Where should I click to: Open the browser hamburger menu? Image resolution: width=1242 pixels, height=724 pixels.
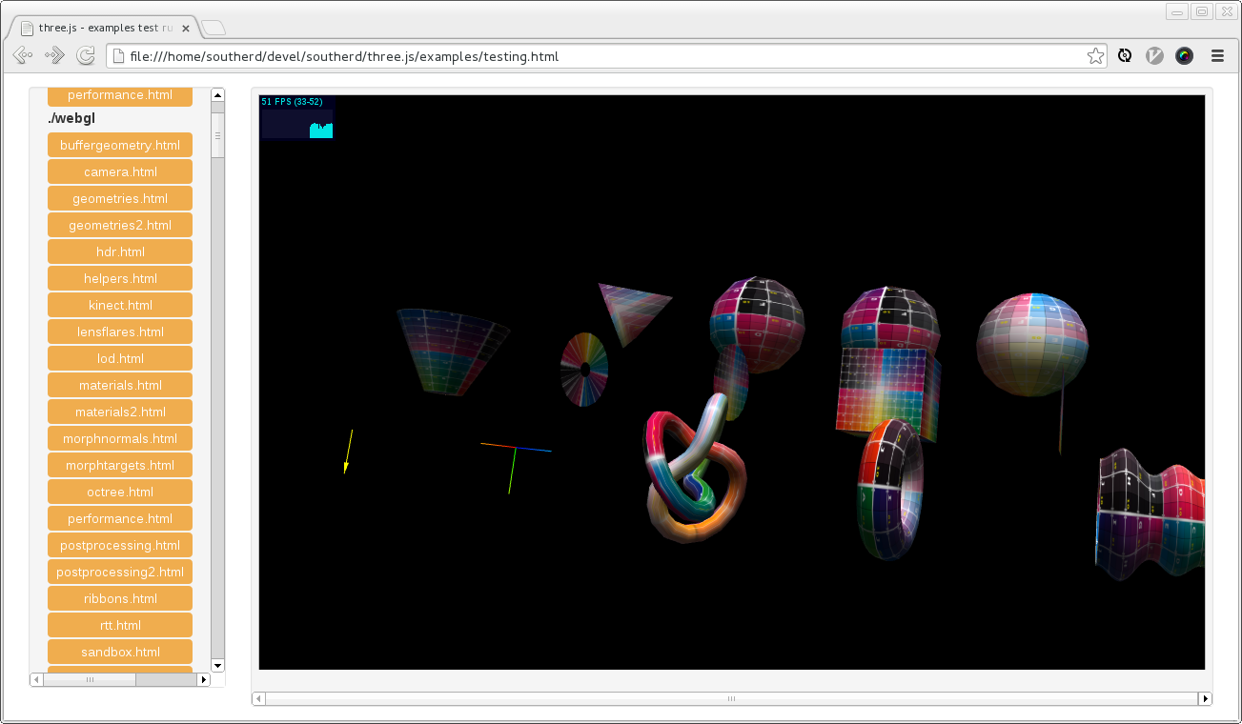coord(1217,56)
